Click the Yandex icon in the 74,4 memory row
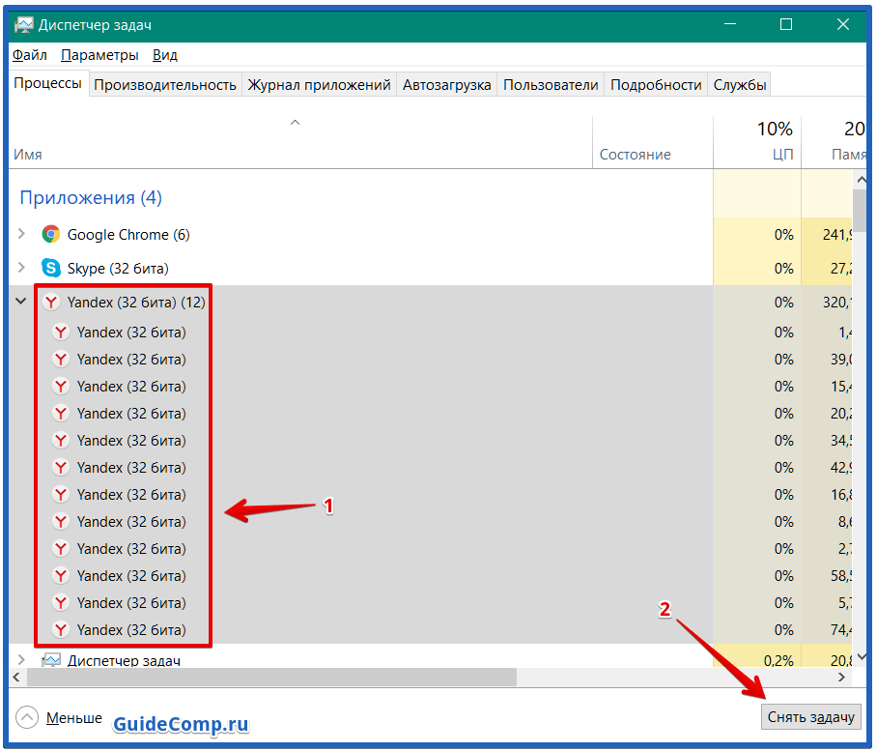 pos(61,630)
